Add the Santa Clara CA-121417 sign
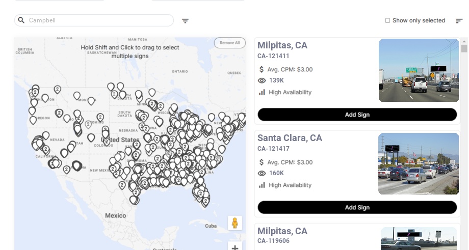 pyautogui.click(x=357, y=207)
